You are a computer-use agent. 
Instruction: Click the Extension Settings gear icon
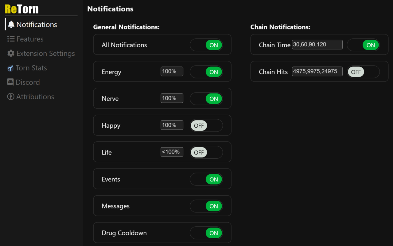(11, 54)
